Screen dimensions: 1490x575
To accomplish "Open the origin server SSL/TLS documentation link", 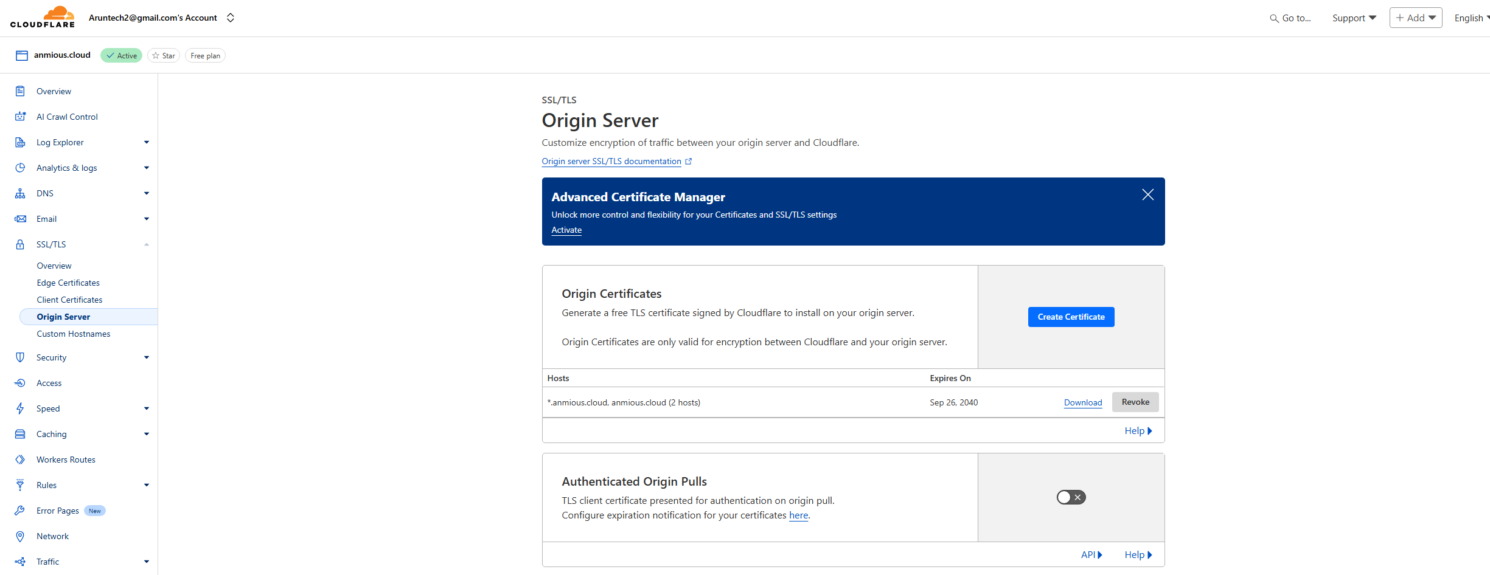I will [611, 161].
